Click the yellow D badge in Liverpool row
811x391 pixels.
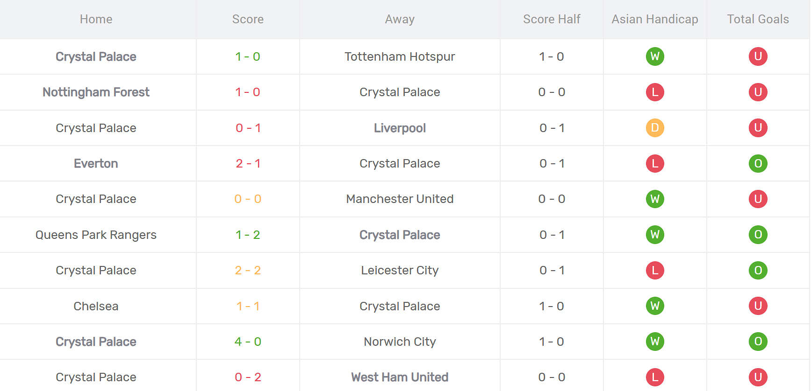(655, 128)
